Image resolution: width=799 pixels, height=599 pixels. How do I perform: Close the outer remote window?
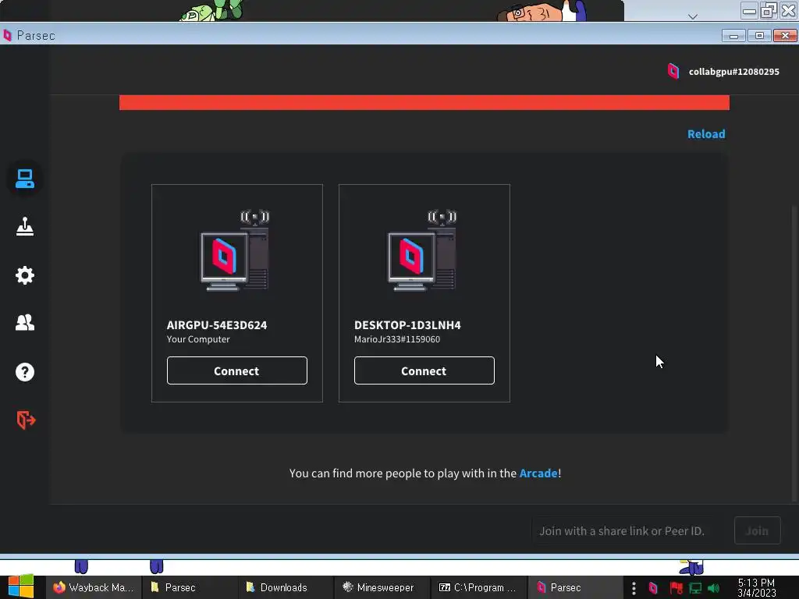click(788, 10)
